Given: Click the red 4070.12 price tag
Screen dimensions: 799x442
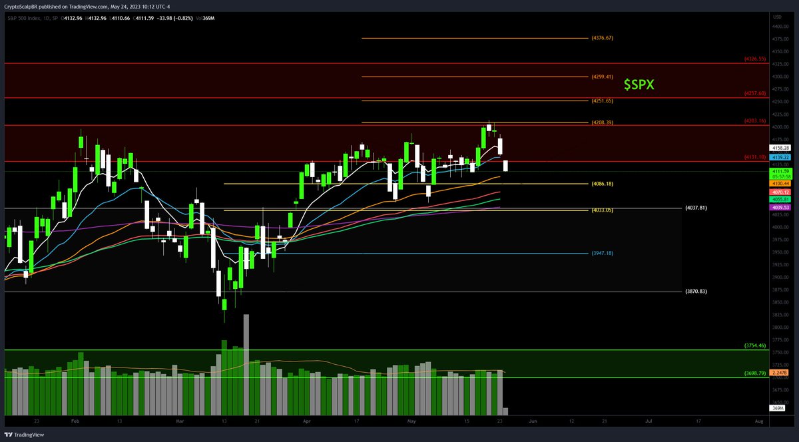Looking at the screenshot, I should pos(780,191).
